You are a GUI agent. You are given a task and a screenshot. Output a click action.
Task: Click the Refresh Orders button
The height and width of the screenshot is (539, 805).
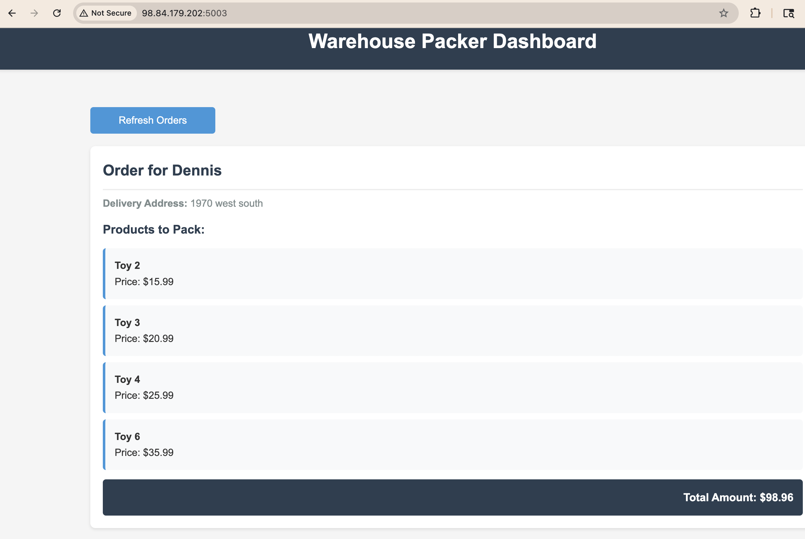click(152, 120)
